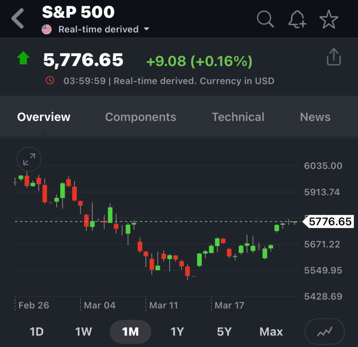358x347 pixels.
Task: Tap the Mar 11 date marker
Action: [163, 305]
